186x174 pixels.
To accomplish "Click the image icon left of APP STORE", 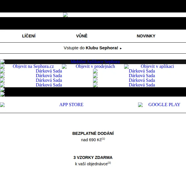I will tap(2, 105).
